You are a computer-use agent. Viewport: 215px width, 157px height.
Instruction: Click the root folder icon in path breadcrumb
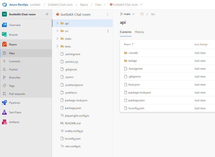[x=142, y=14]
